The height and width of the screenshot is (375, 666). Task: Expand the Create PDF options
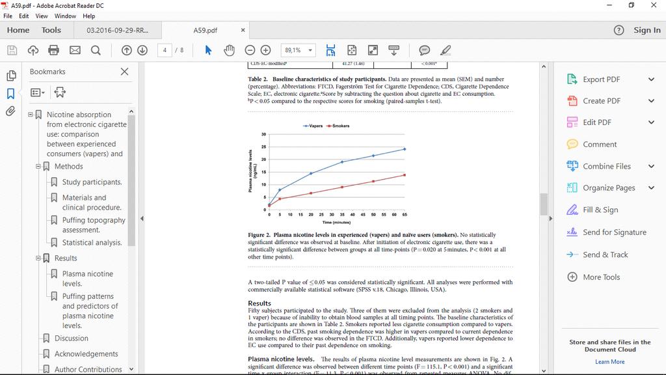(651, 101)
